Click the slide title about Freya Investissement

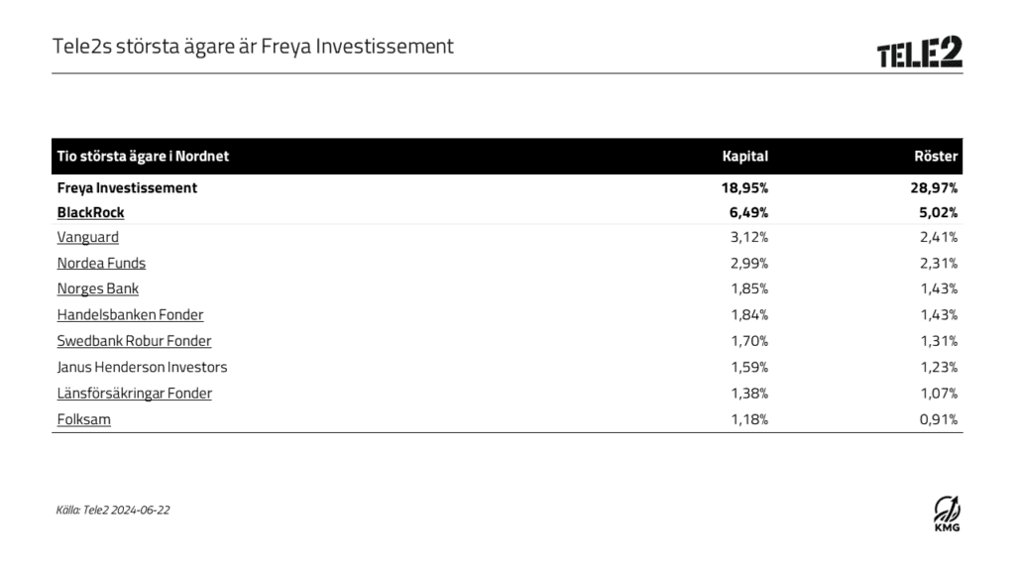(253, 47)
